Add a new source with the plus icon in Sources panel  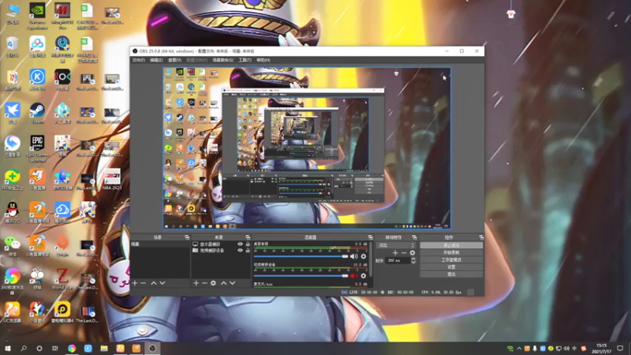[x=196, y=283]
